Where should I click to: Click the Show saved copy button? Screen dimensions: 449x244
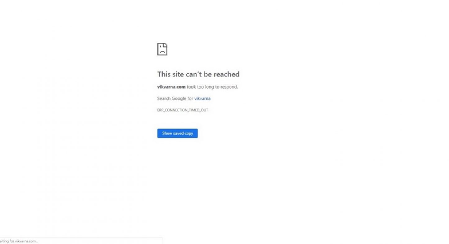[x=177, y=133]
